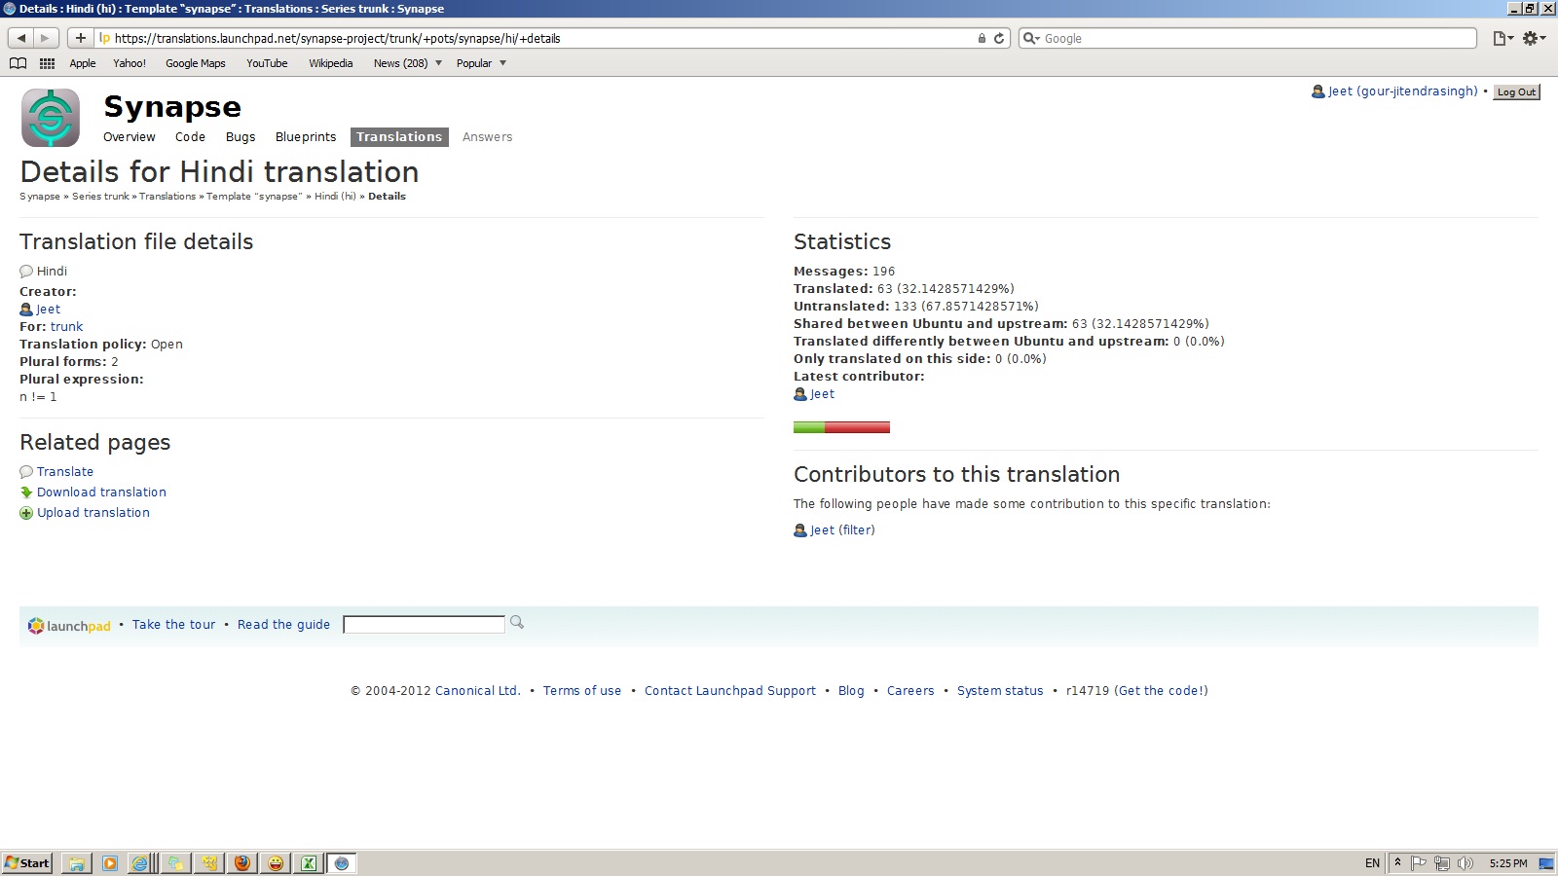Click the reload page icon in address bar
Image resolution: width=1558 pixels, height=876 pixels.
coord(999,39)
